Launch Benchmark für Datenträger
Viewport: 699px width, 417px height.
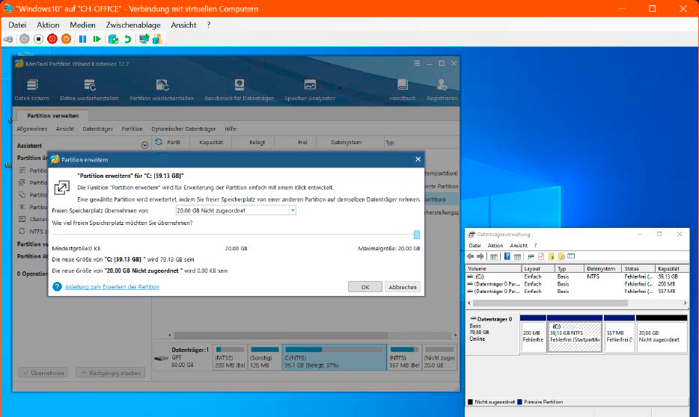coord(239,90)
